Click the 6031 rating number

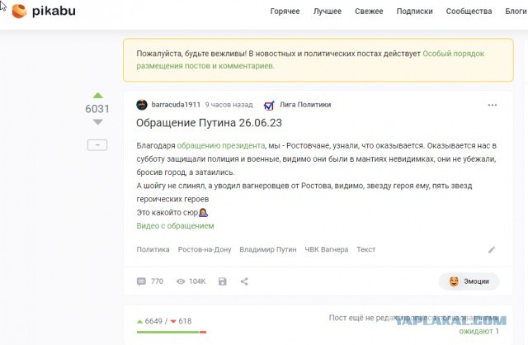[97, 109]
